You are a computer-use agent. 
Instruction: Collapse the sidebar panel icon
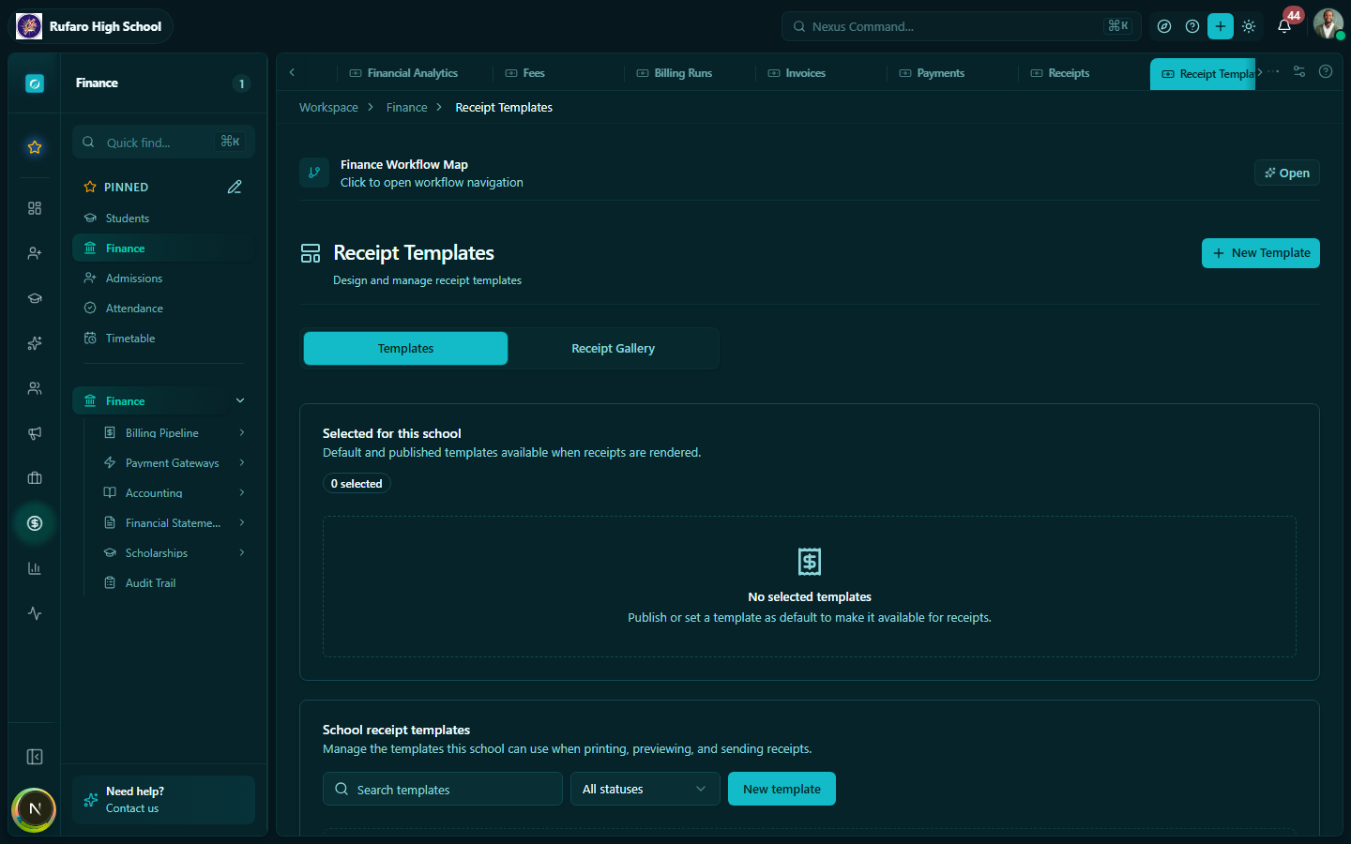(35, 757)
